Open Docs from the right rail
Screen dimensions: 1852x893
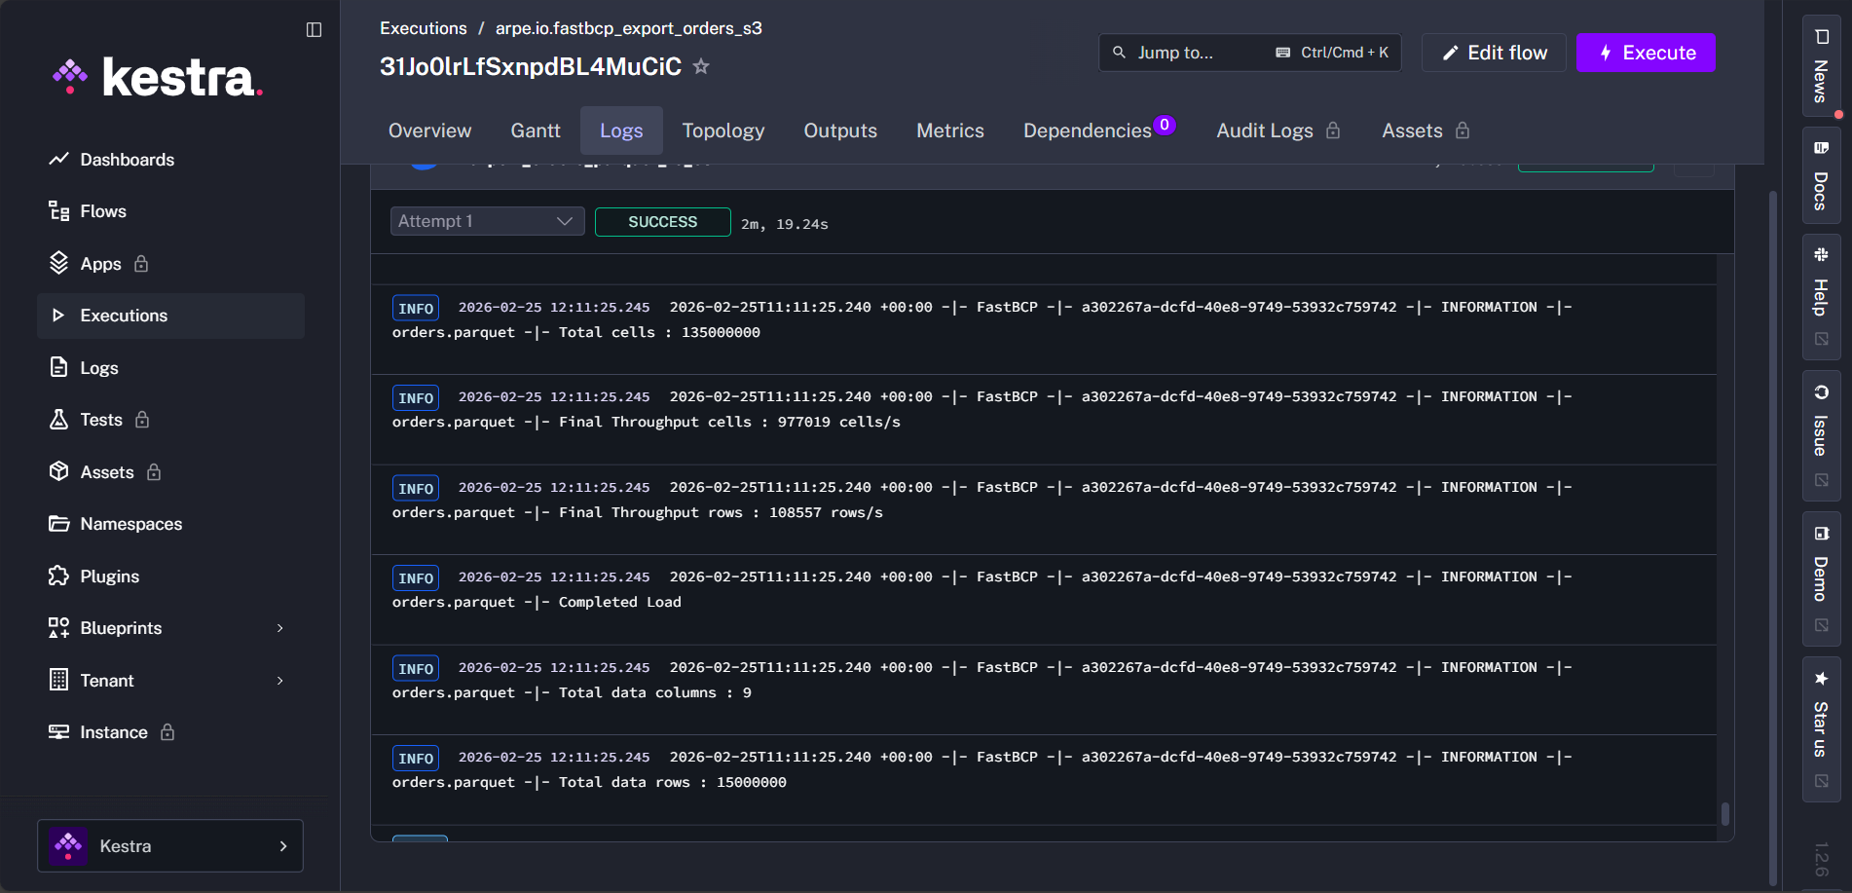coord(1820,175)
